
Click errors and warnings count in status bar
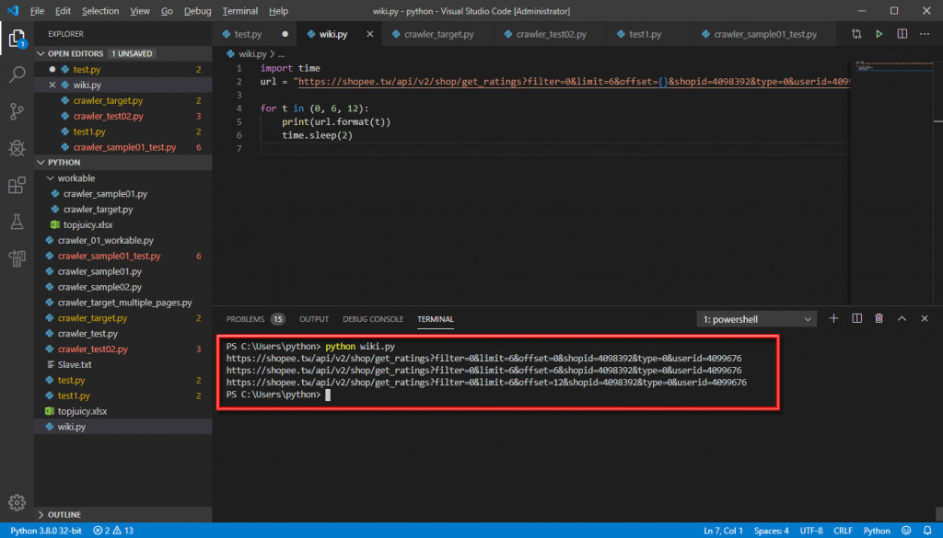tap(113, 531)
